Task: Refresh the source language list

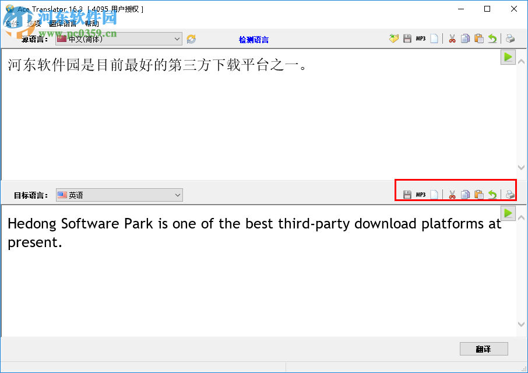Action: coord(191,38)
